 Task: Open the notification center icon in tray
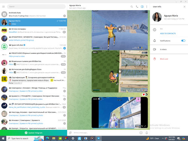click(179, 138)
